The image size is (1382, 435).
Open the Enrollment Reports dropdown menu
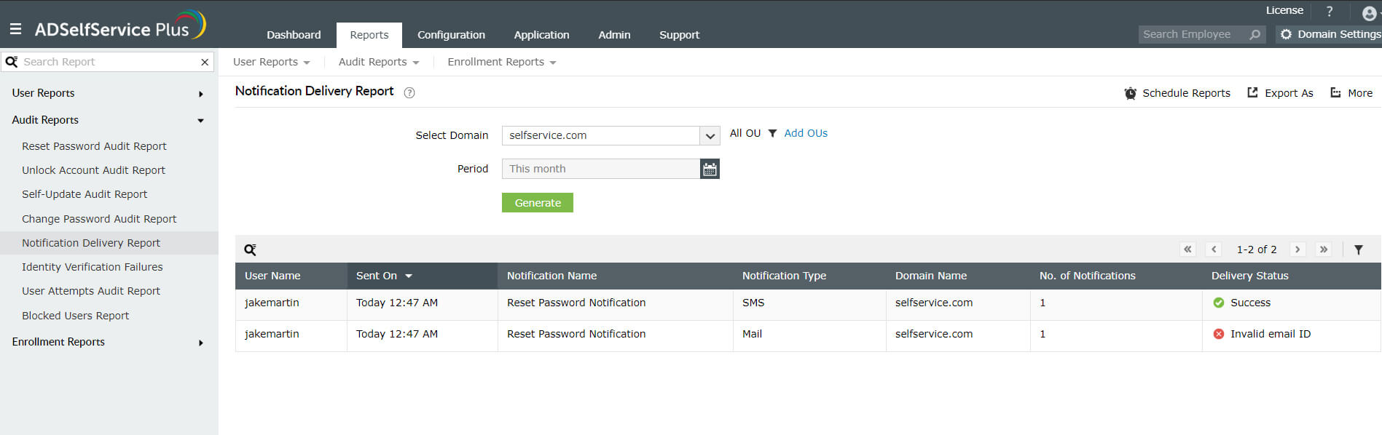tap(501, 62)
